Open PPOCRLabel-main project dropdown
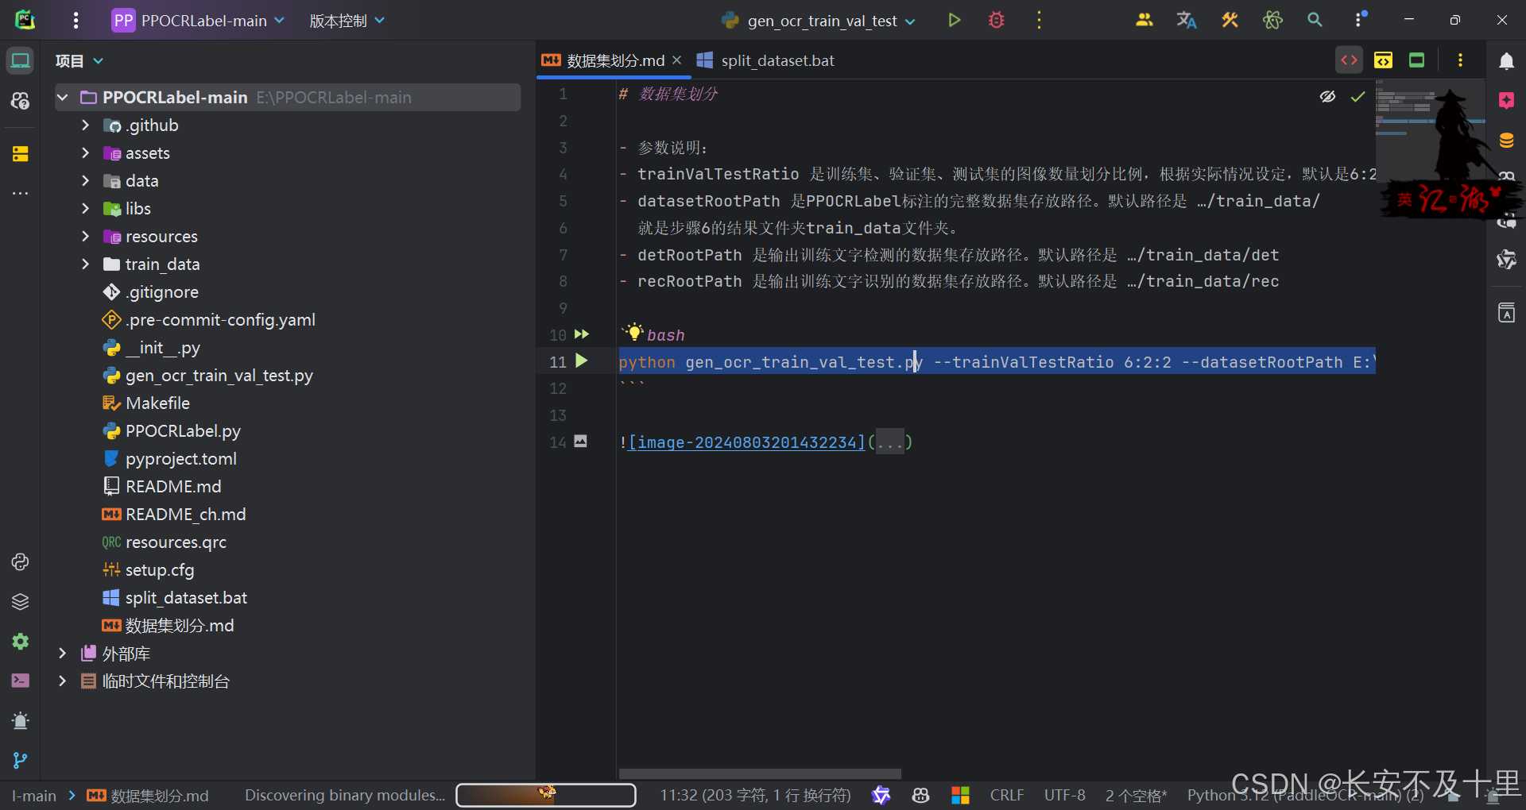This screenshot has width=1526, height=810. 198,21
